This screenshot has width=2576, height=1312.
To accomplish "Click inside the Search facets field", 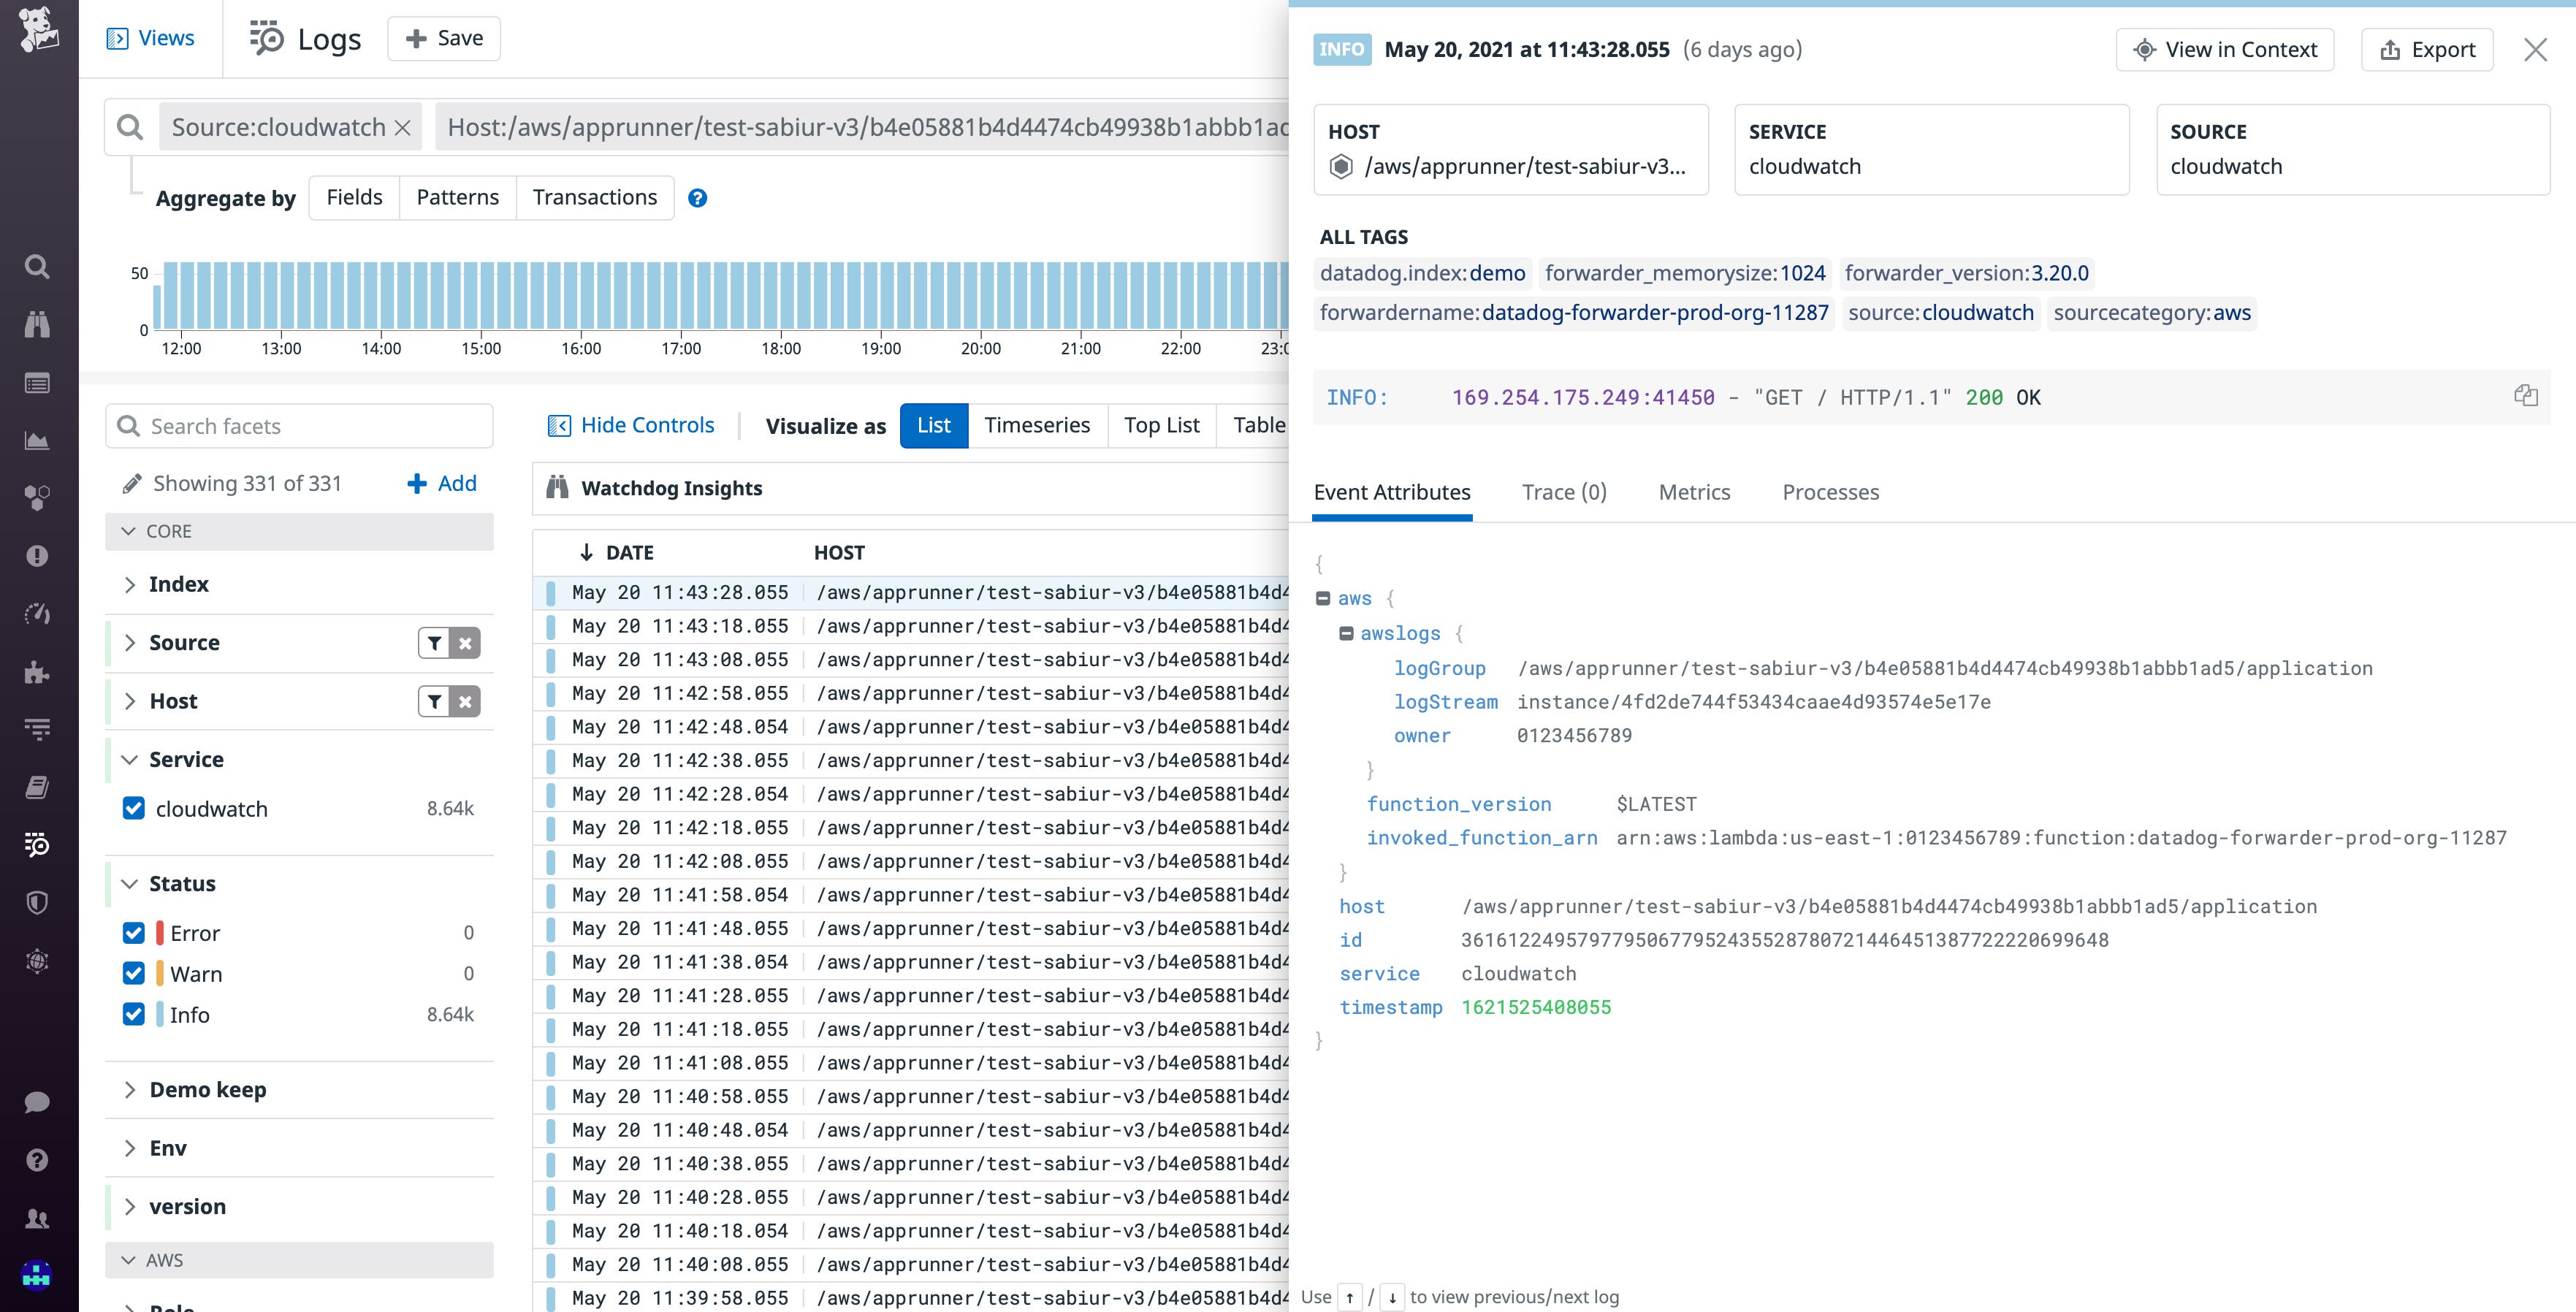I will point(300,426).
